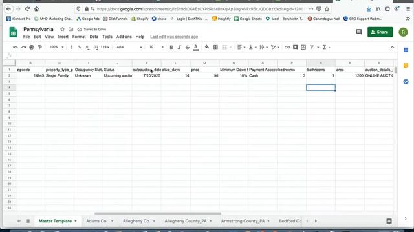Format as percent icon
Image resolution: width=414 pixels, height=232 pixels.
click(x=79, y=47)
